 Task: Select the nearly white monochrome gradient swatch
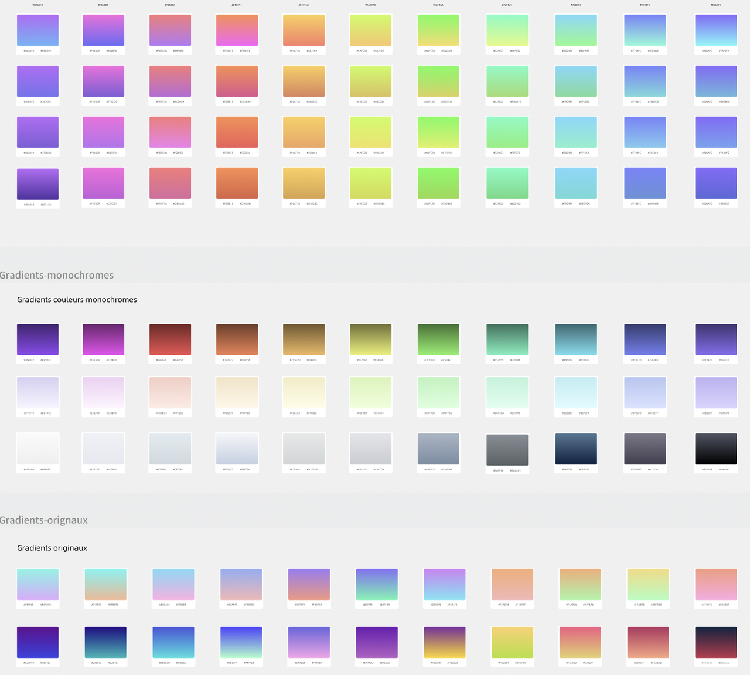point(37,449)
